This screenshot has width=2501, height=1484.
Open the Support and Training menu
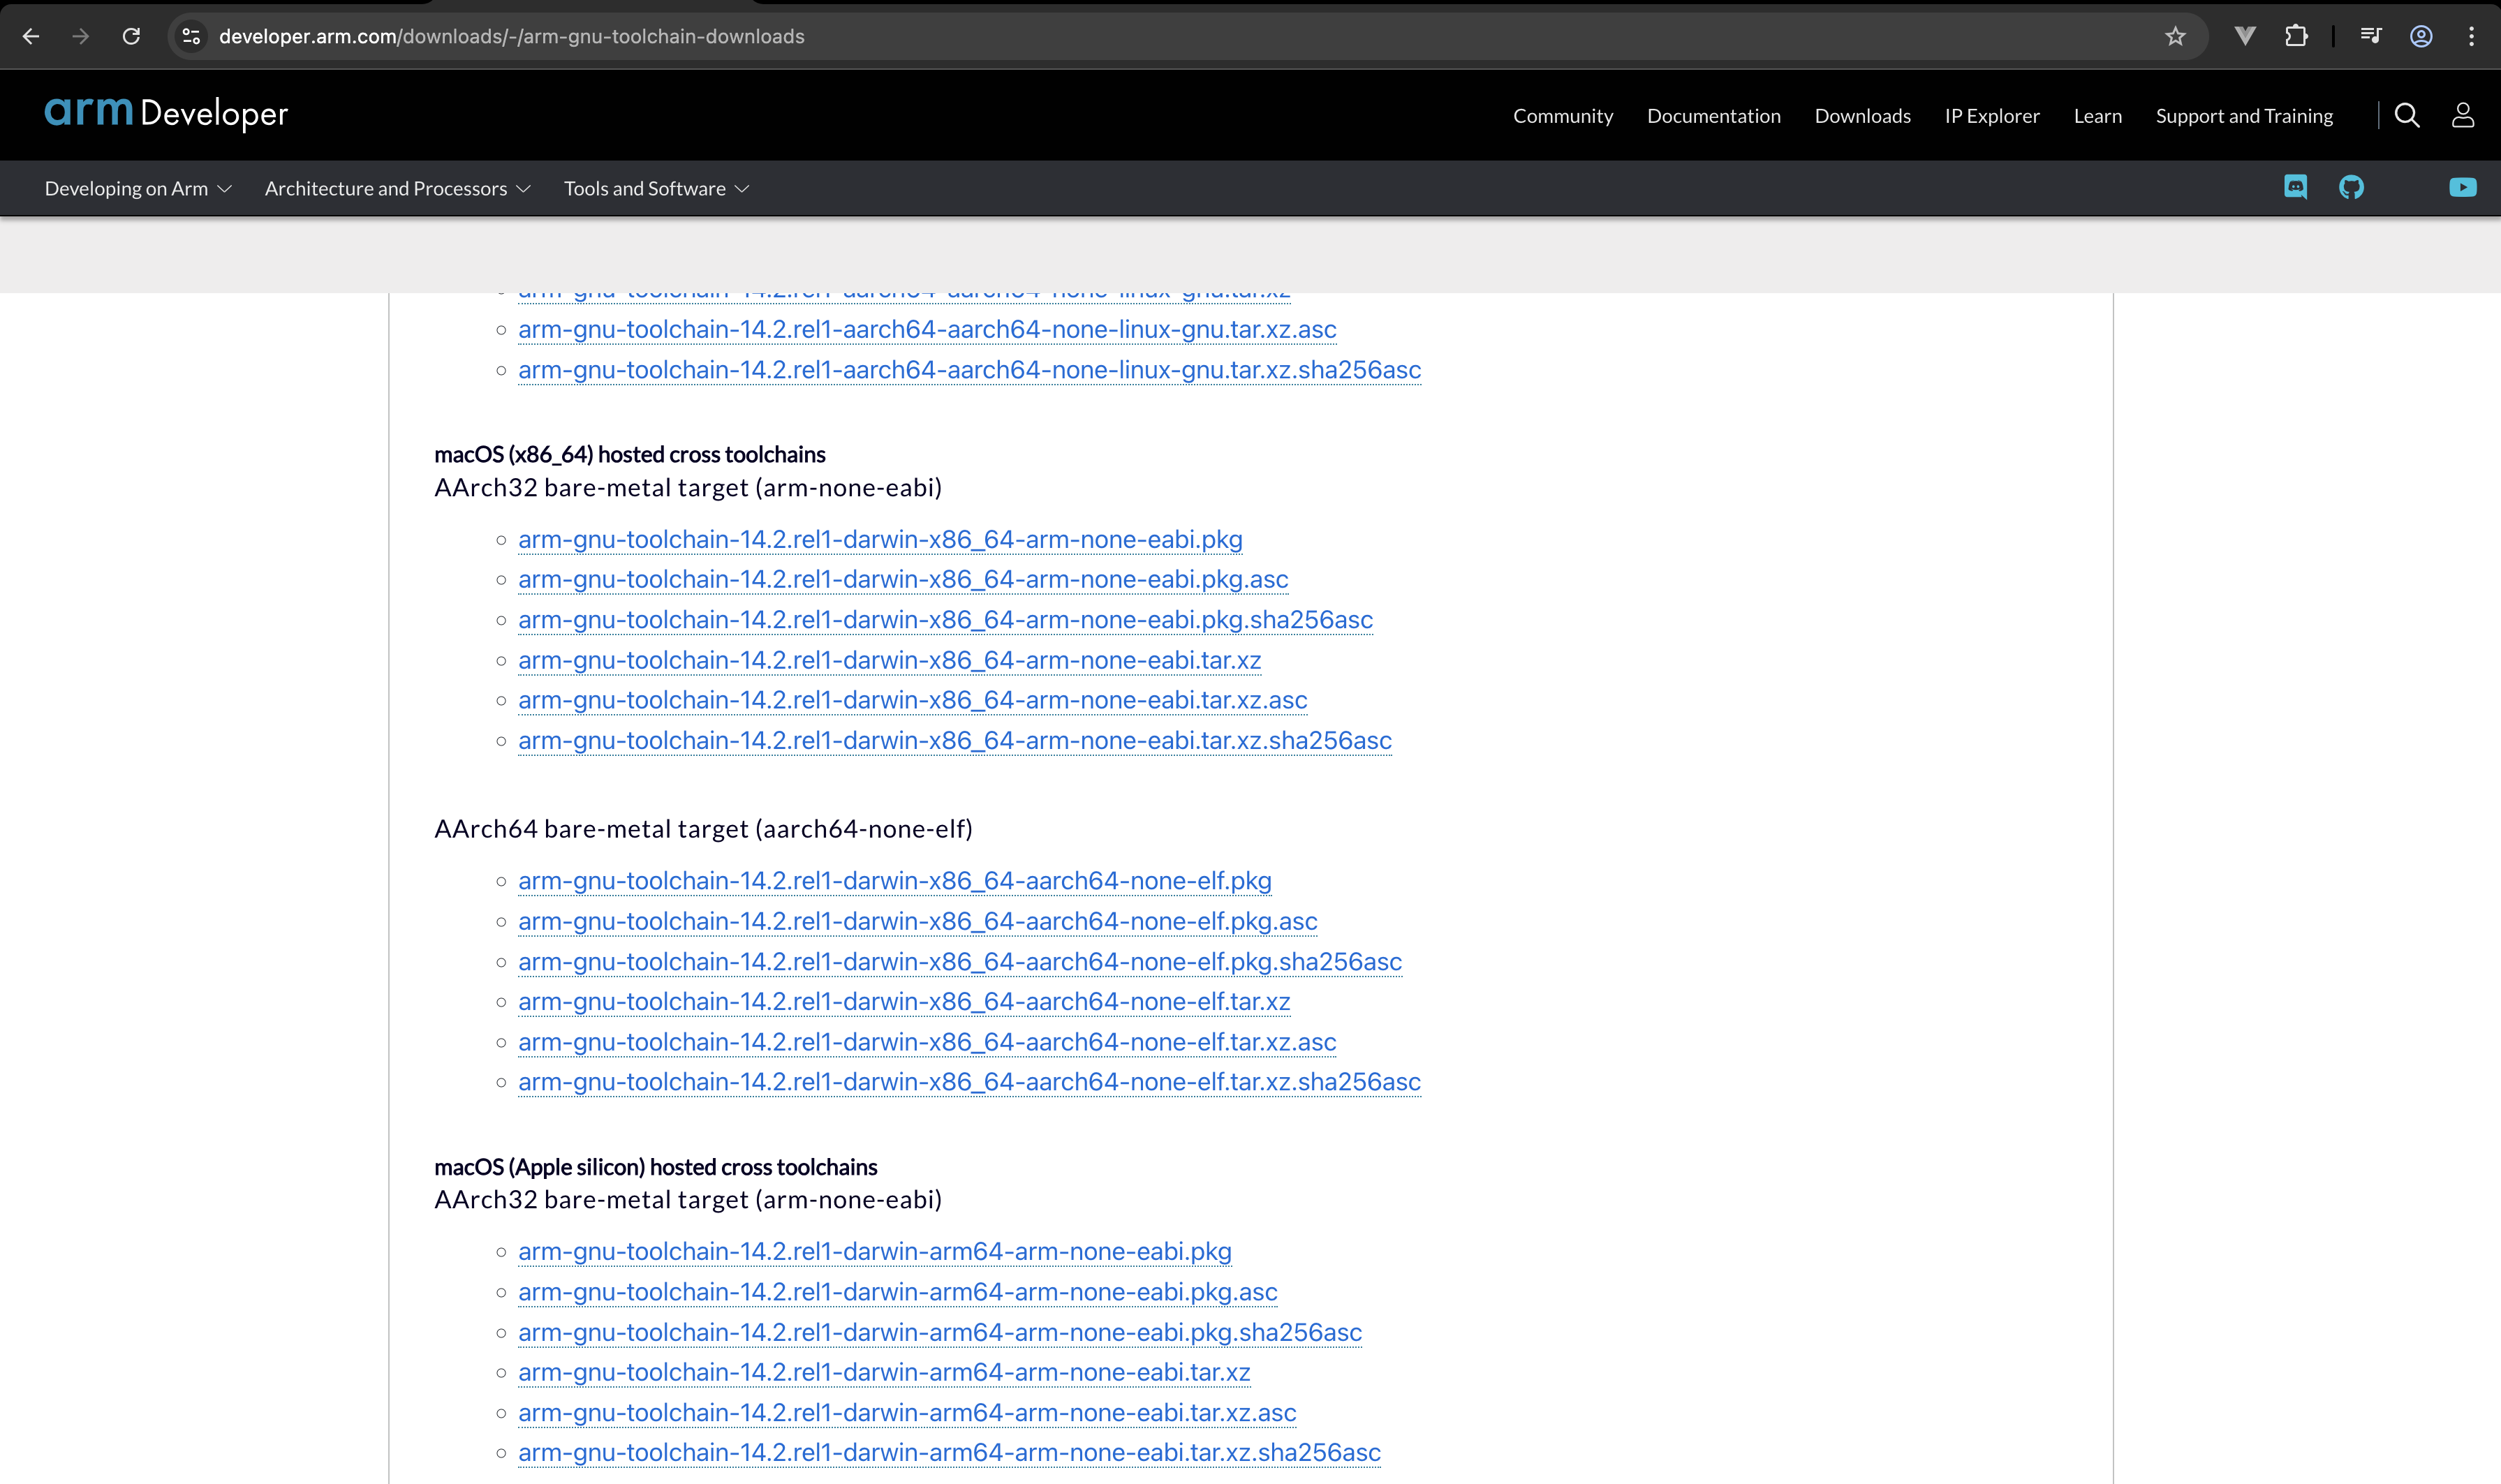pos(2243,116)
